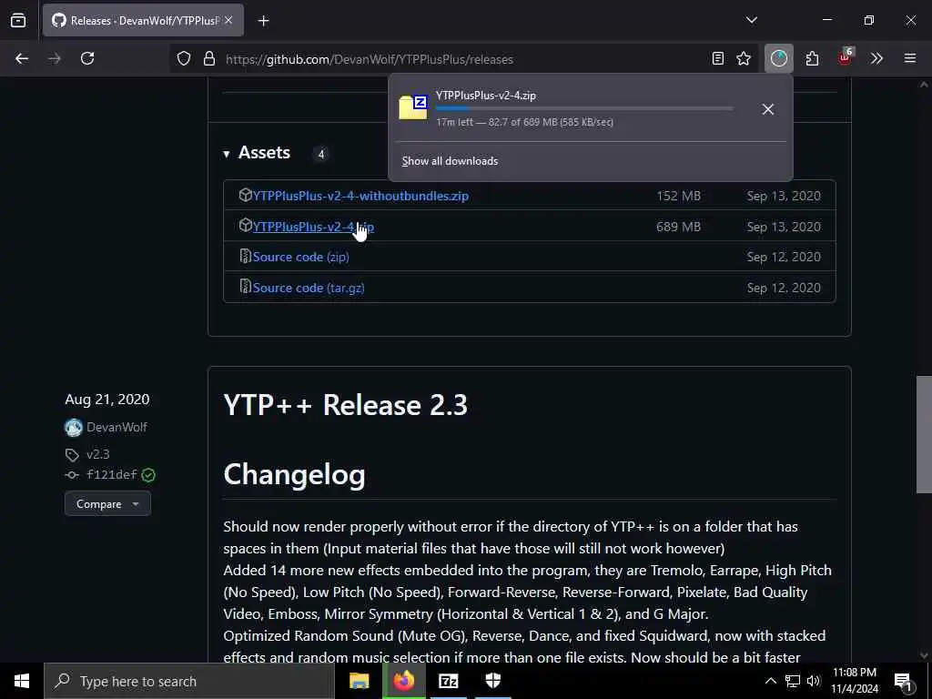This screenshot has width=932, height=699.
Task: Open the Compare dropdown button
Action: [107, 504]
